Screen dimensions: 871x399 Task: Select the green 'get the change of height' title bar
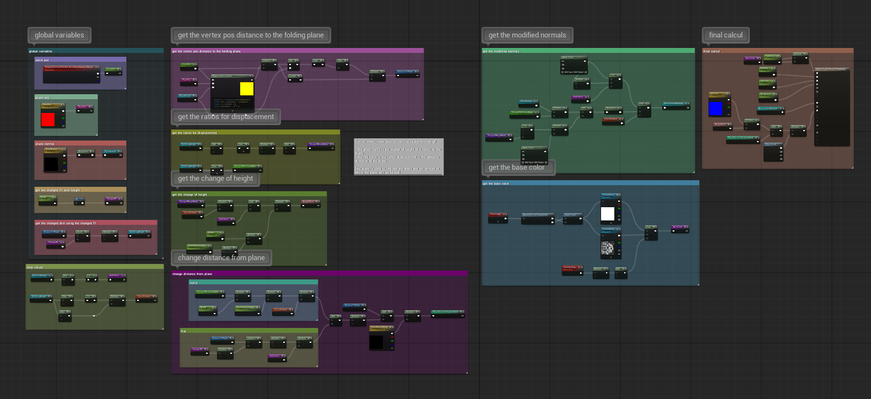[249, 194]
